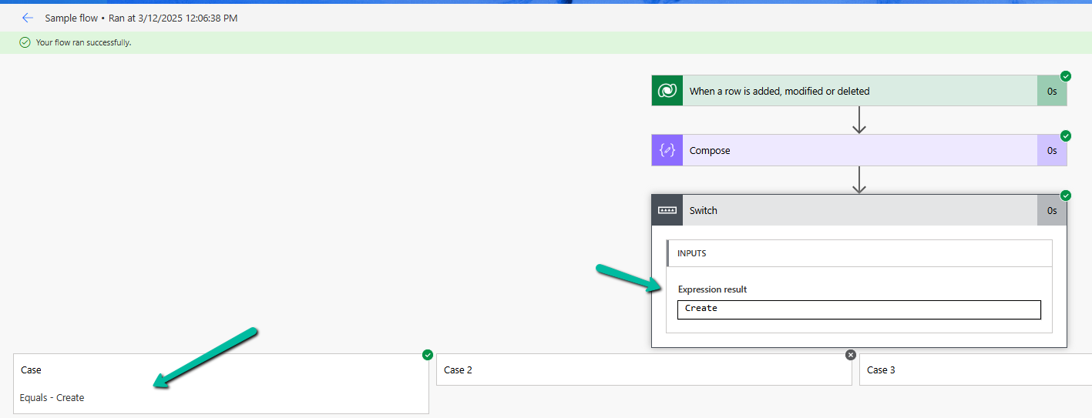Click the 'Equals - Create' text in Case
The width and height of the screenshot is (1092, 418).
52,398
